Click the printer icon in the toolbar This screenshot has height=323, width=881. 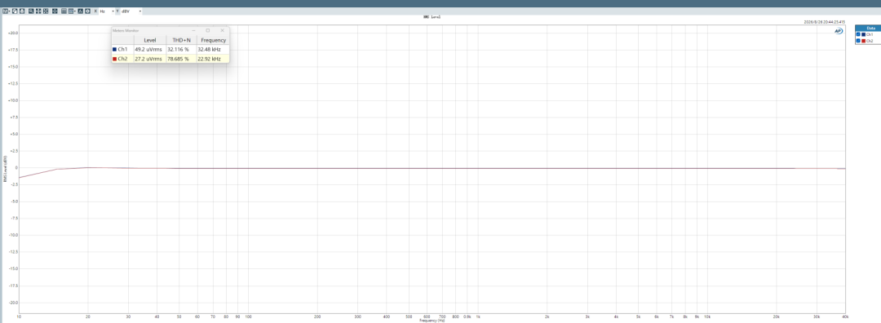(x=22, y=11)
